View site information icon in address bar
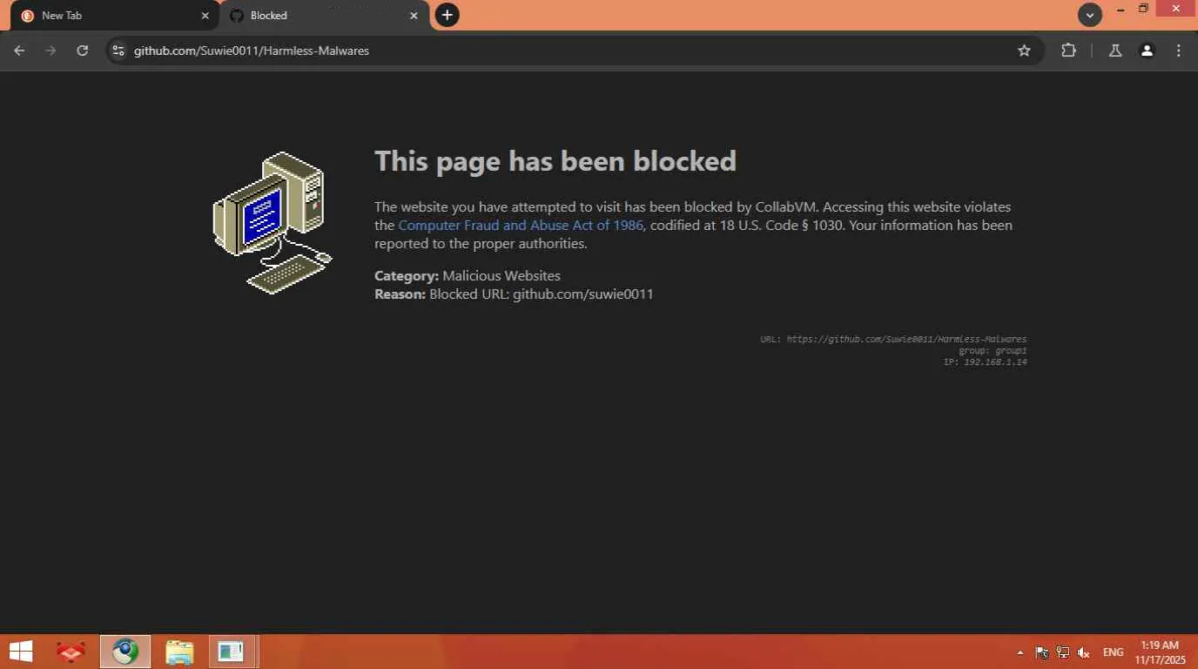The image size is (1198, 669). [x=118, y=51]
